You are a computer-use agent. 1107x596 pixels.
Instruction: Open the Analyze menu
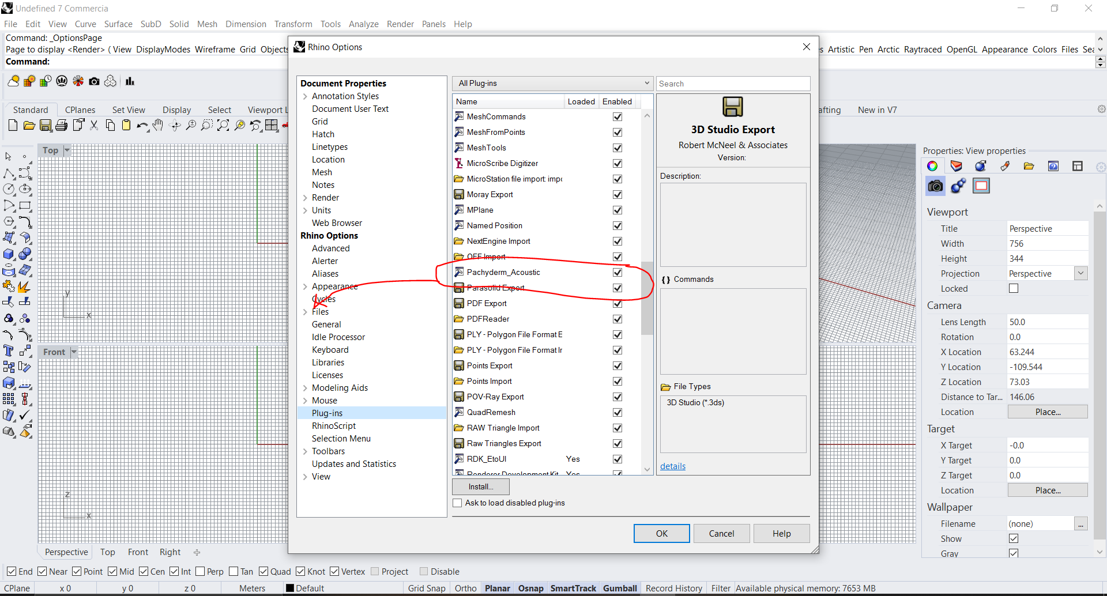click(363, 24)
